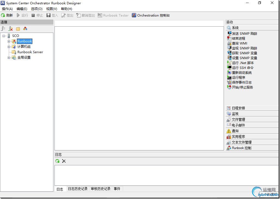Select the SCO server in the tree
The height and width of the screenshot is (199, 280).
[x=16, y=36]
